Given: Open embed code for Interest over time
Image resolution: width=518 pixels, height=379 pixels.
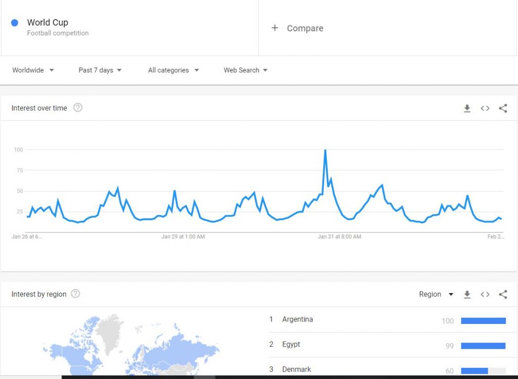Looking at the screenshot, I should click(x=485, y=108).
